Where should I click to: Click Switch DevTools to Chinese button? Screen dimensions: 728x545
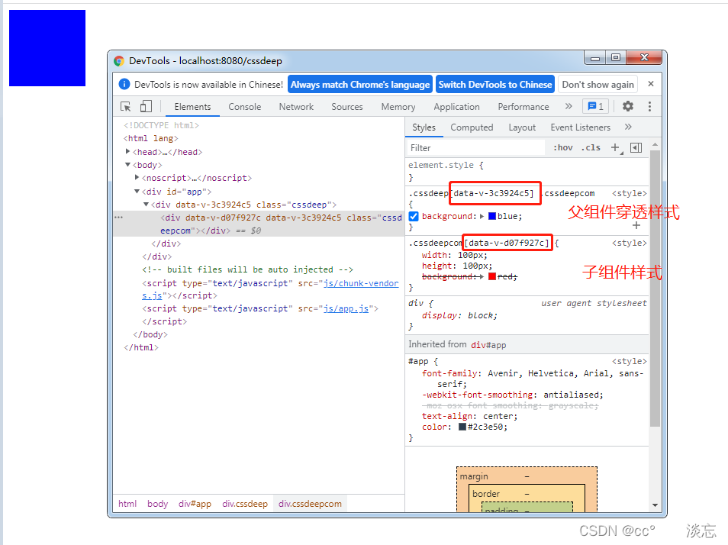(494, 85)
